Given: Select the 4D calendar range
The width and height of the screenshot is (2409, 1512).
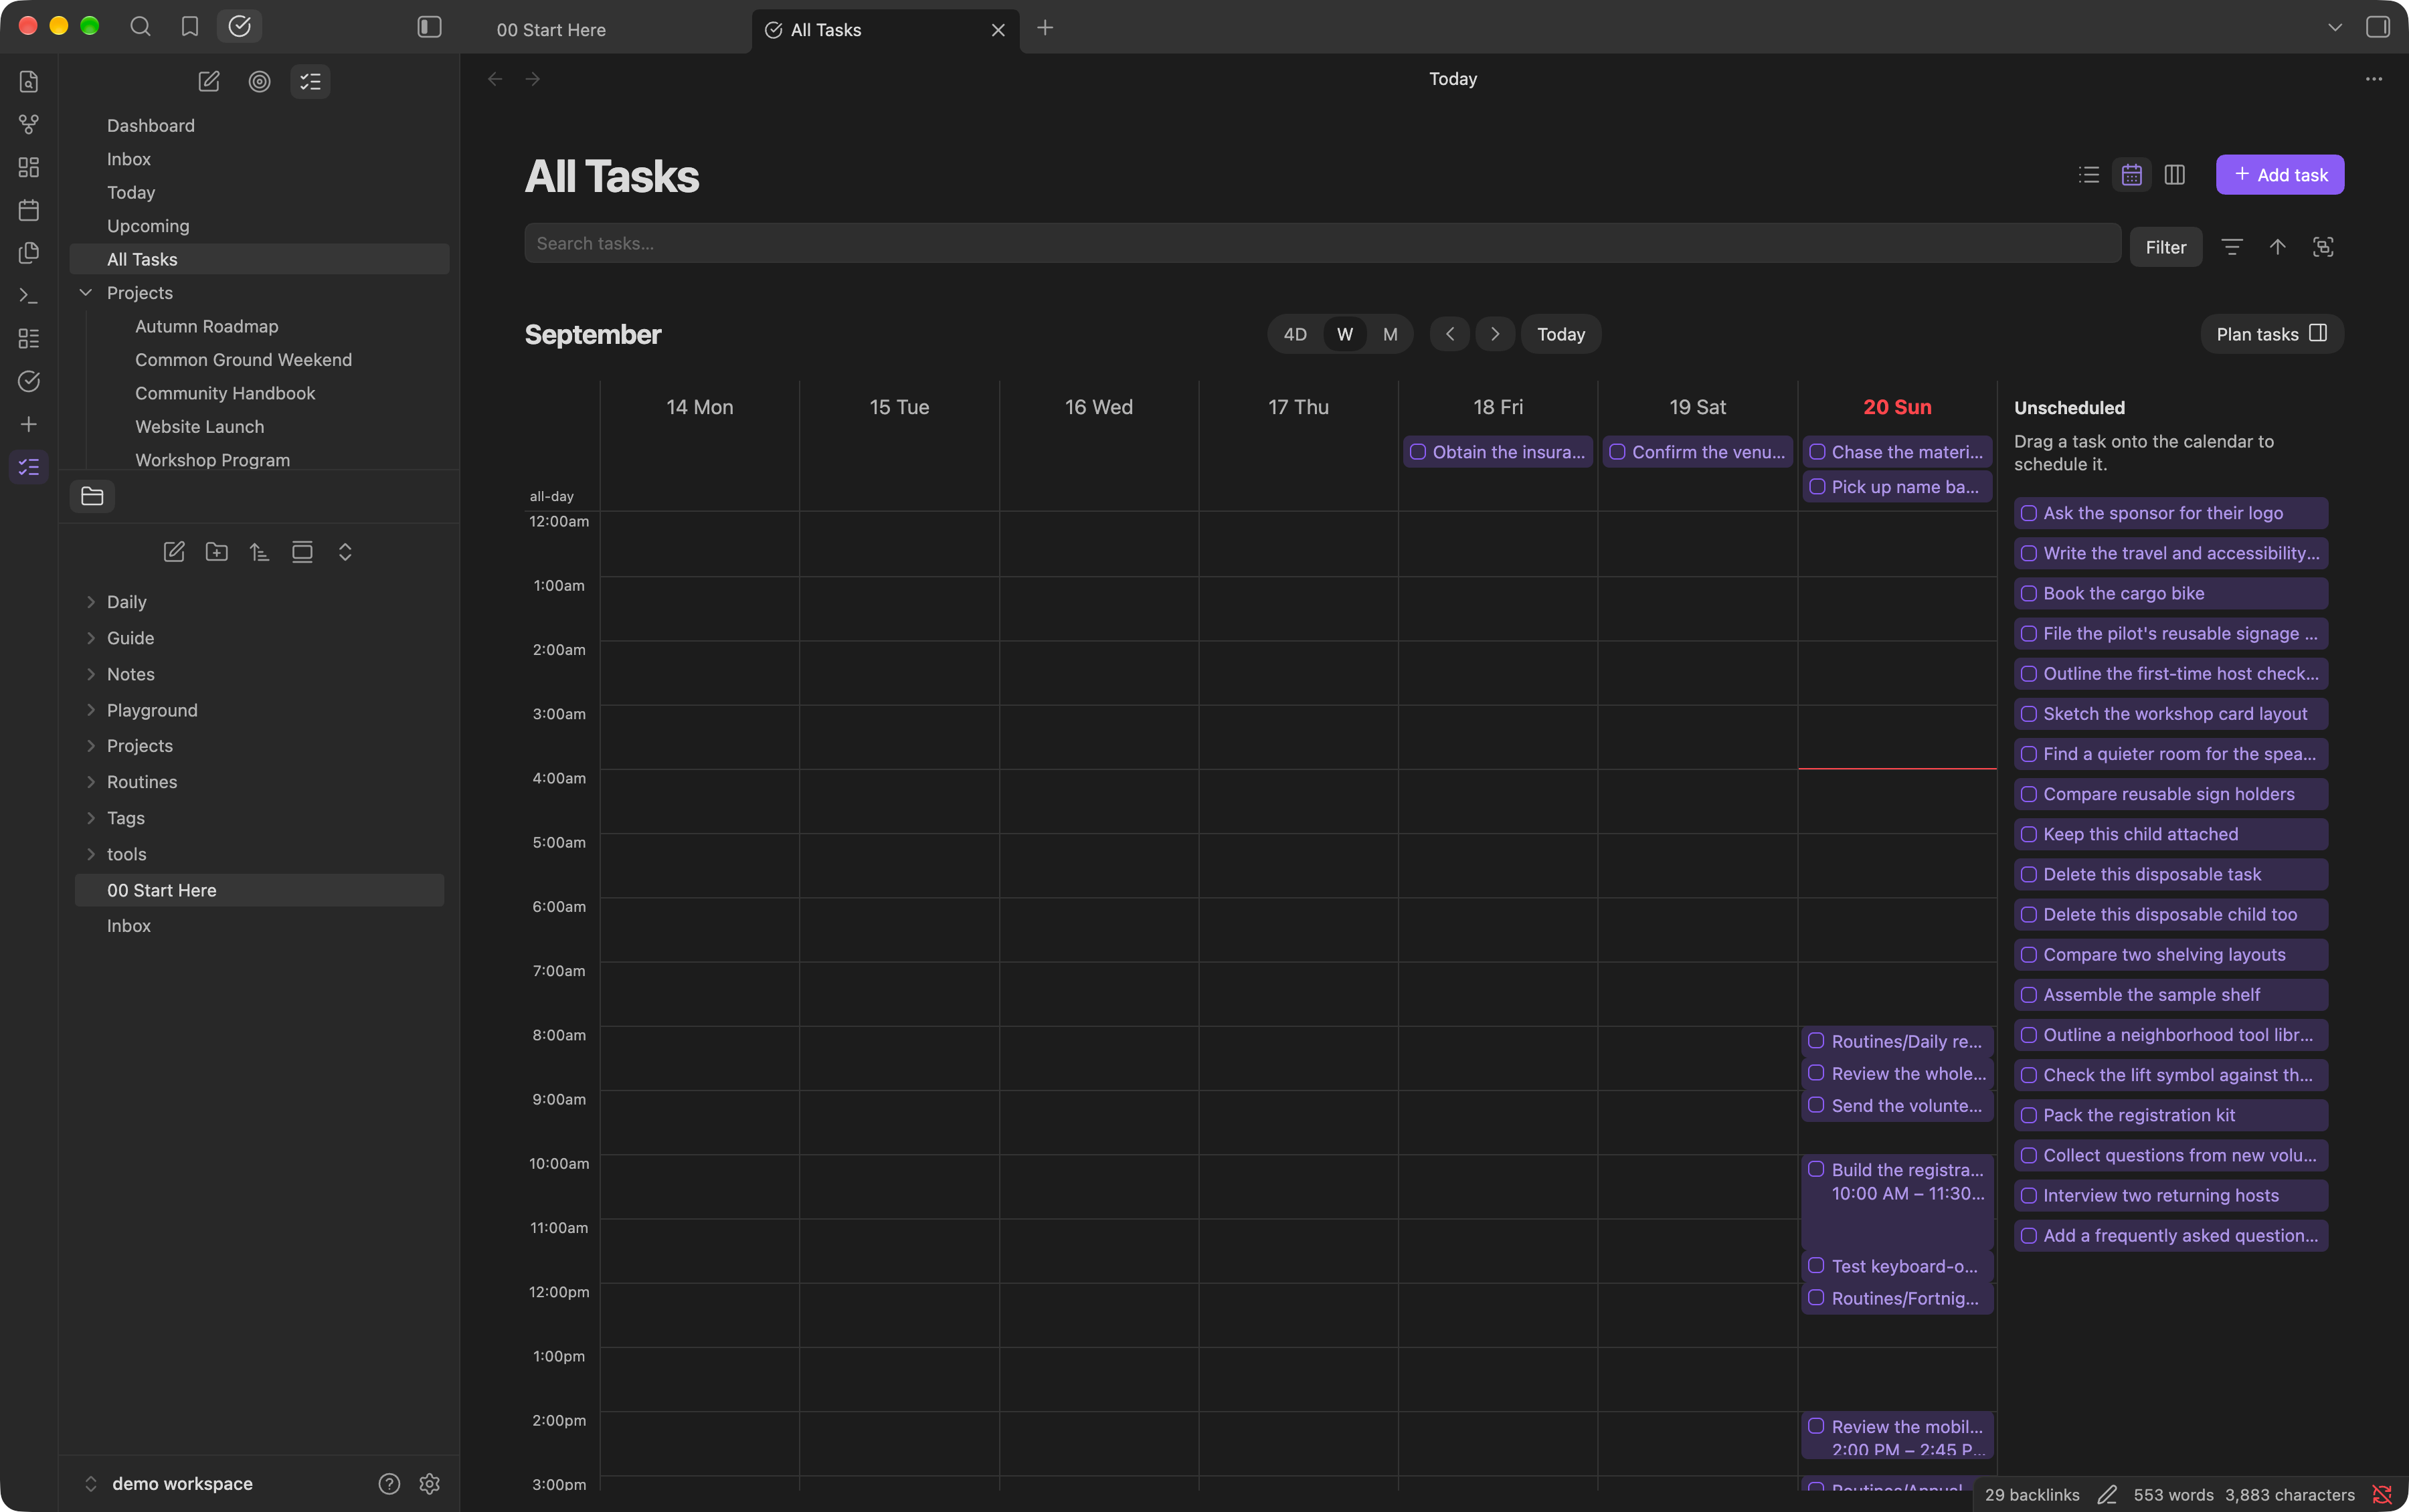Looking at the screenshot, I should pos(1295,334).
